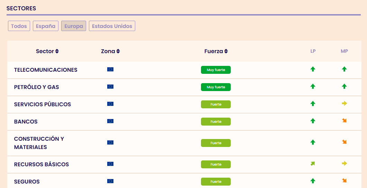The image size is (367, 188).
Task: Click the EU flag in the Seguros row
Action: tap(110, 181)
